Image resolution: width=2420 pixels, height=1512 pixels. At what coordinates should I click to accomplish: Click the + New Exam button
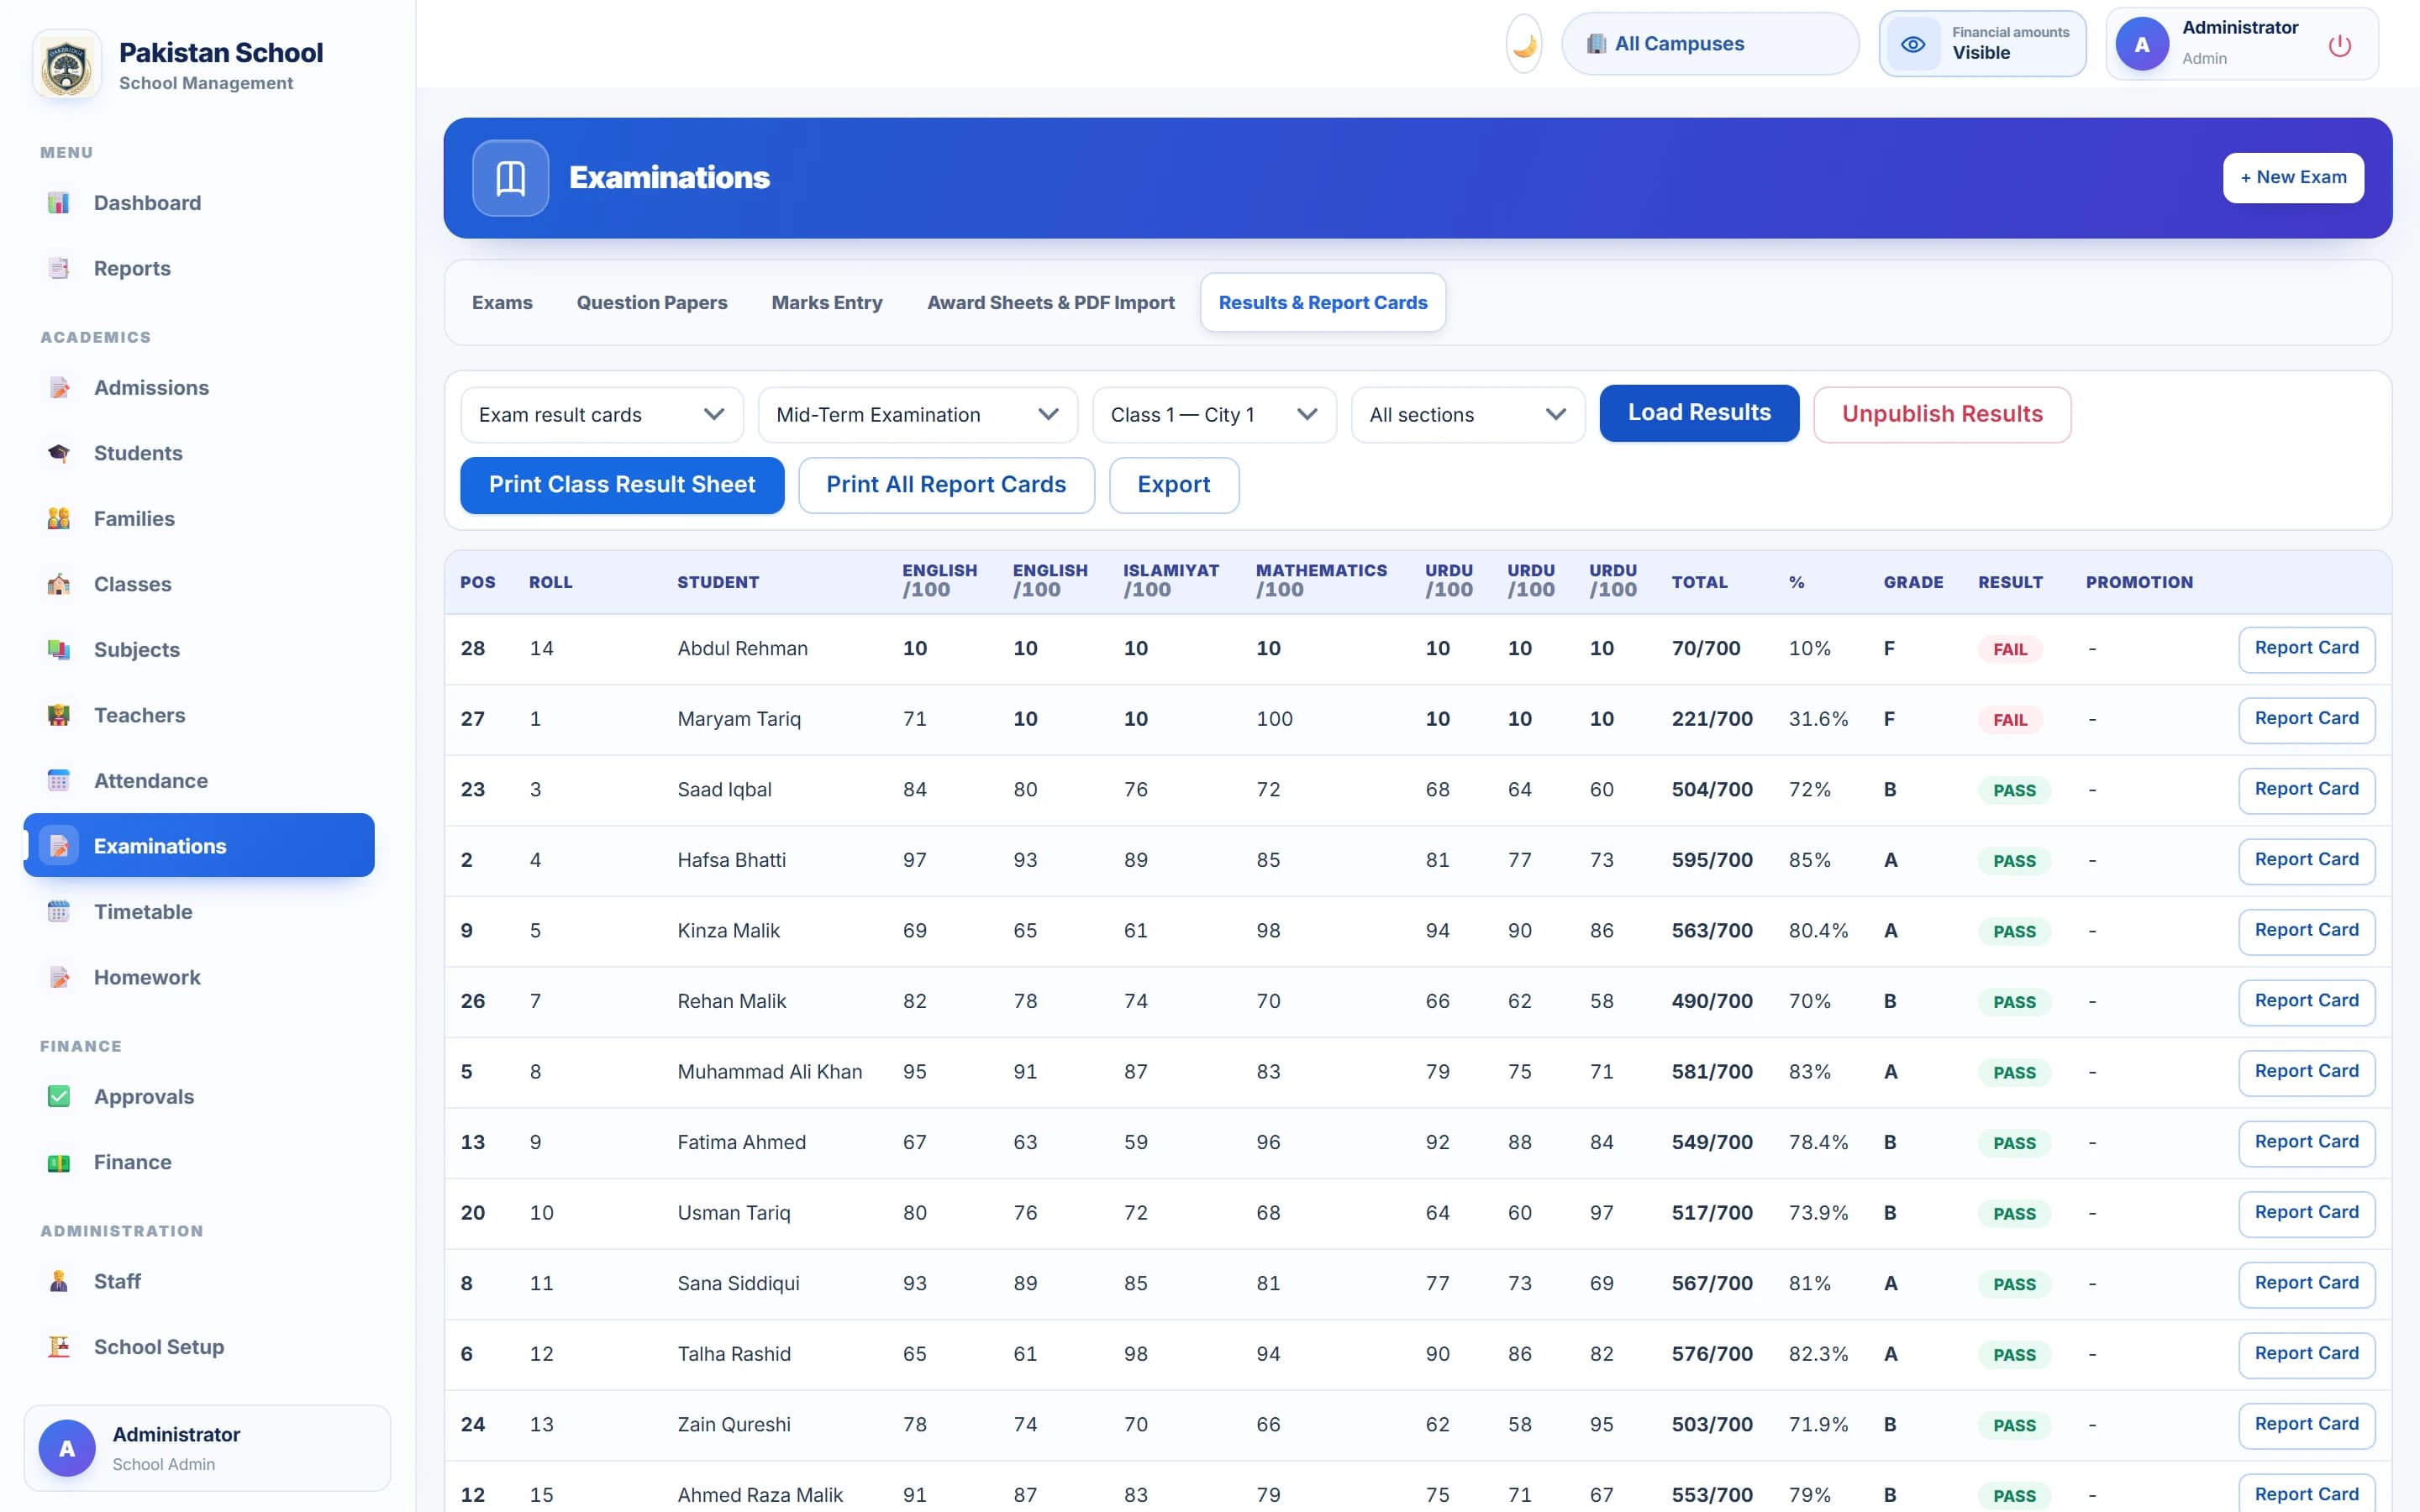point(2293,178)
